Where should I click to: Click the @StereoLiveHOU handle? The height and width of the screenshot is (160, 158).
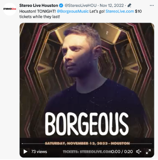[x=81, y=5]
